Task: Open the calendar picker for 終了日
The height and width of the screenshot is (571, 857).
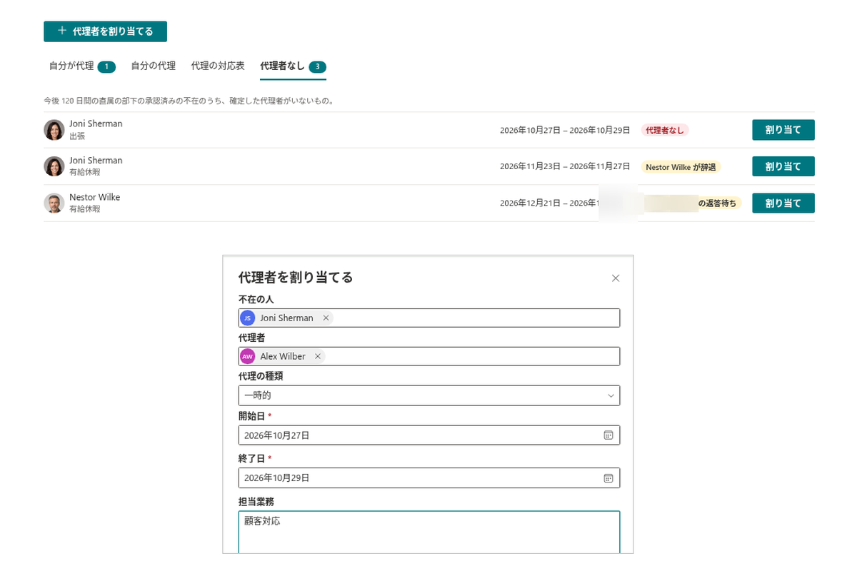Action: coord(608,477)
